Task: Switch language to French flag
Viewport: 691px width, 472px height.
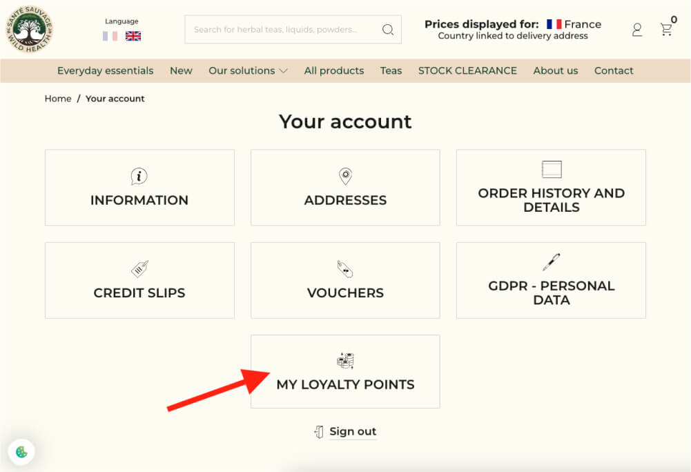Action: (x=110, y=36)
